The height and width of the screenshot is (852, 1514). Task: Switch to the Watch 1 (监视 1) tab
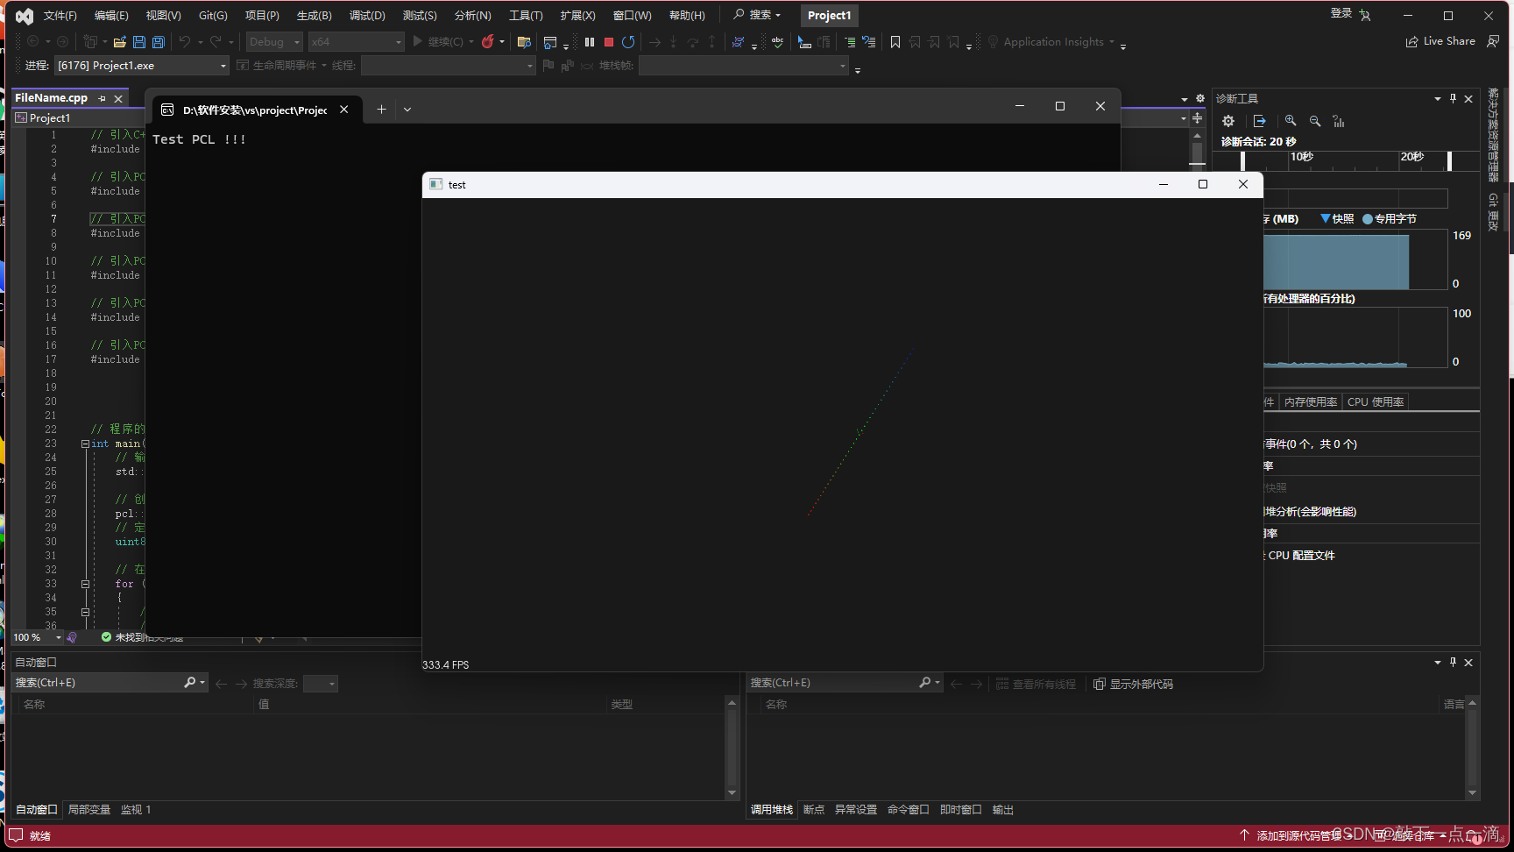click(x=136, y=810)
